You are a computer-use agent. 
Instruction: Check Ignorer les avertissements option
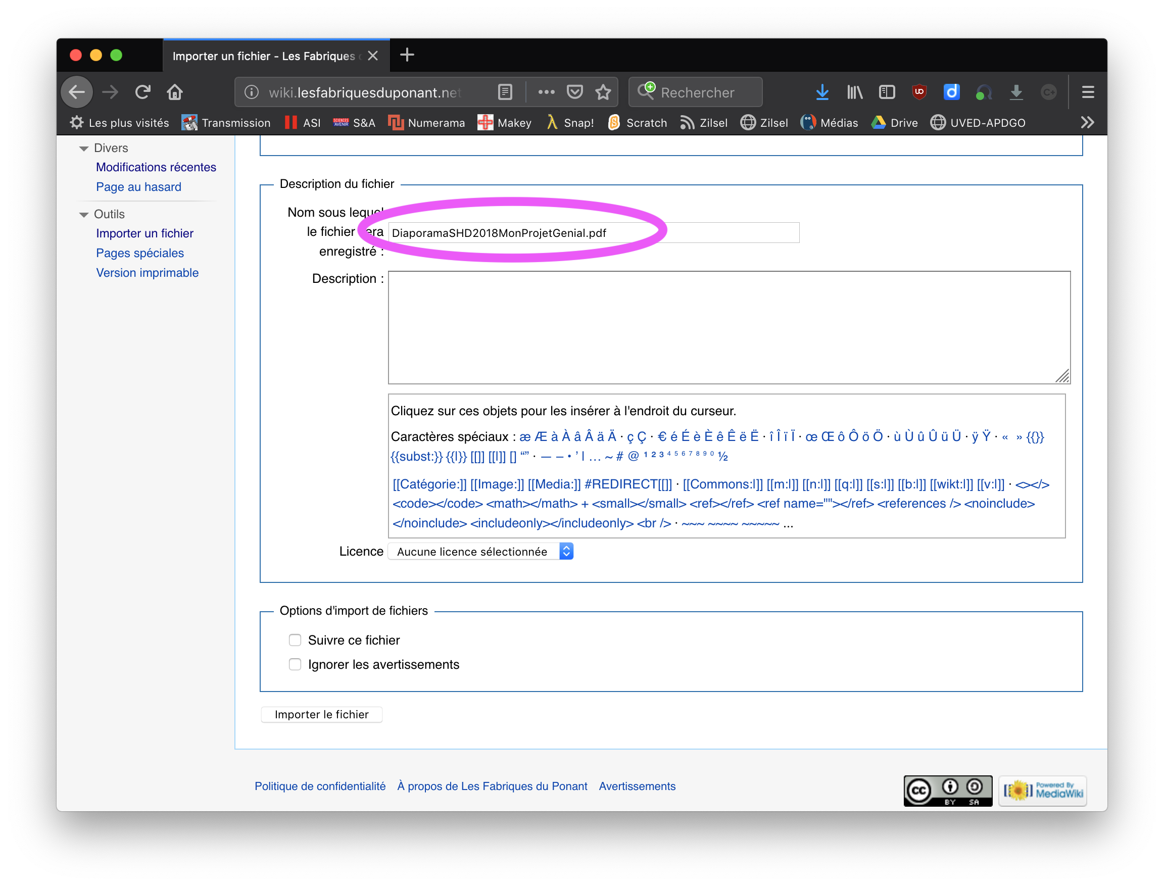[x=295, y=664]
